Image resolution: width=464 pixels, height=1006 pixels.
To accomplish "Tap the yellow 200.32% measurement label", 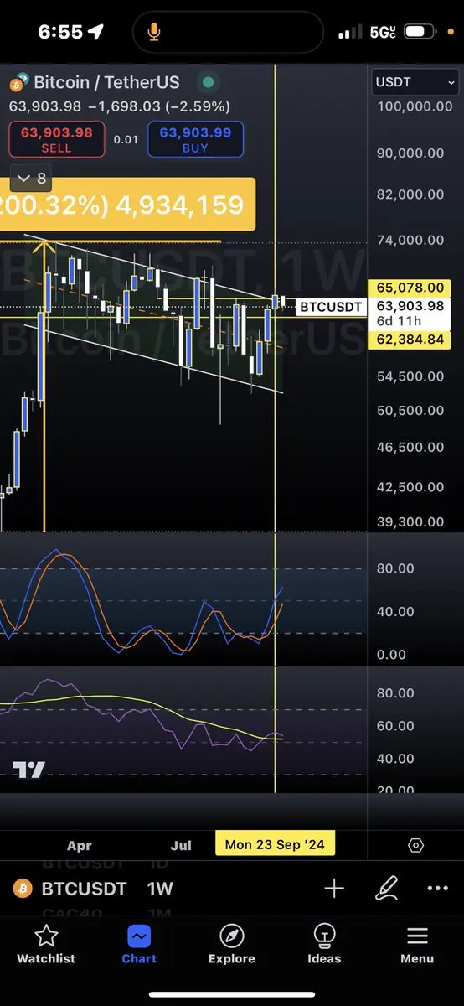I will click(x=127, y=205).
